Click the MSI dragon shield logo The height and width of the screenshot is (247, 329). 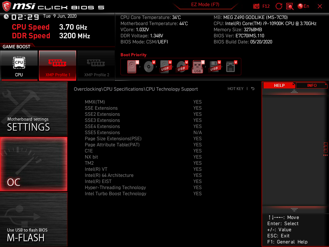(x=6, y=6)
